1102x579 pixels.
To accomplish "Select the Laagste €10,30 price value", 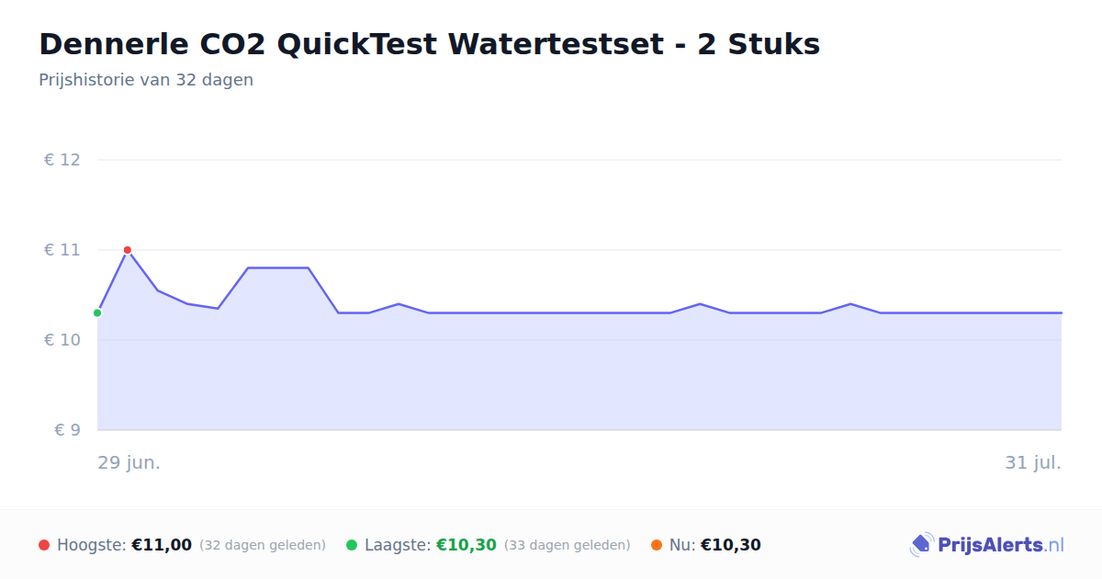I will (467, 545).
